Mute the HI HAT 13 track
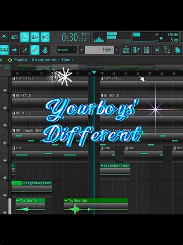 click(5, 125)
